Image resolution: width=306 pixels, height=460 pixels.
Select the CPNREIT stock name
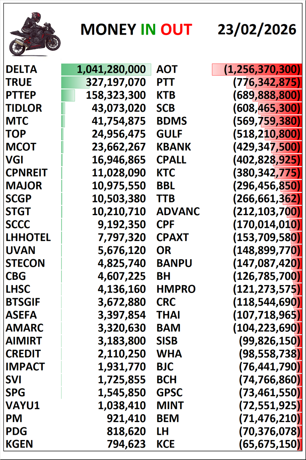click(x=27, y=173)
